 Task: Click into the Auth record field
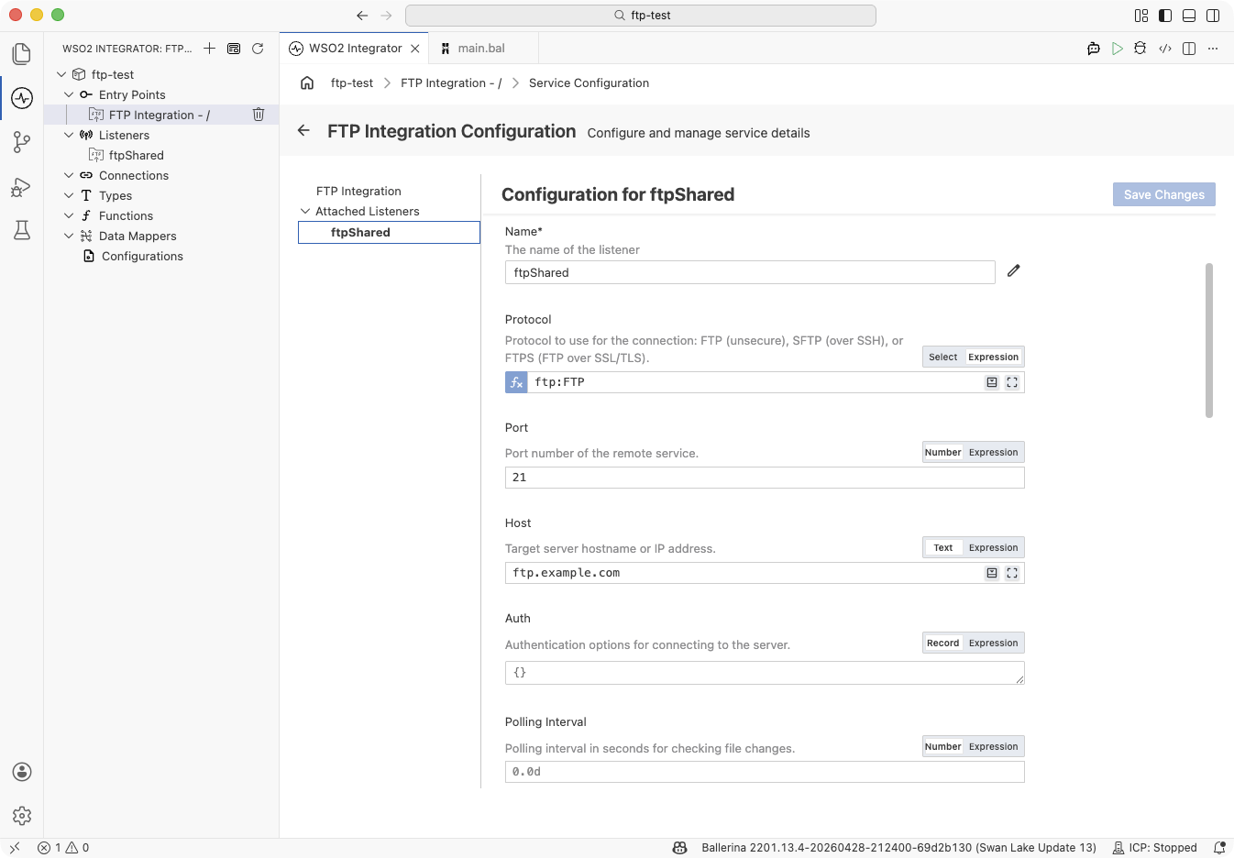pyautogui.click(x=765, y=673)
